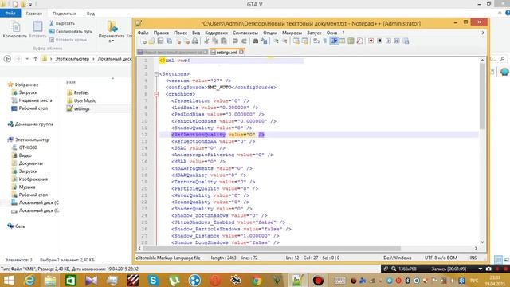The height and width of the screenshot is (287, 510).
Task: Open the function list toolbar icon
Action: (359, 41)
